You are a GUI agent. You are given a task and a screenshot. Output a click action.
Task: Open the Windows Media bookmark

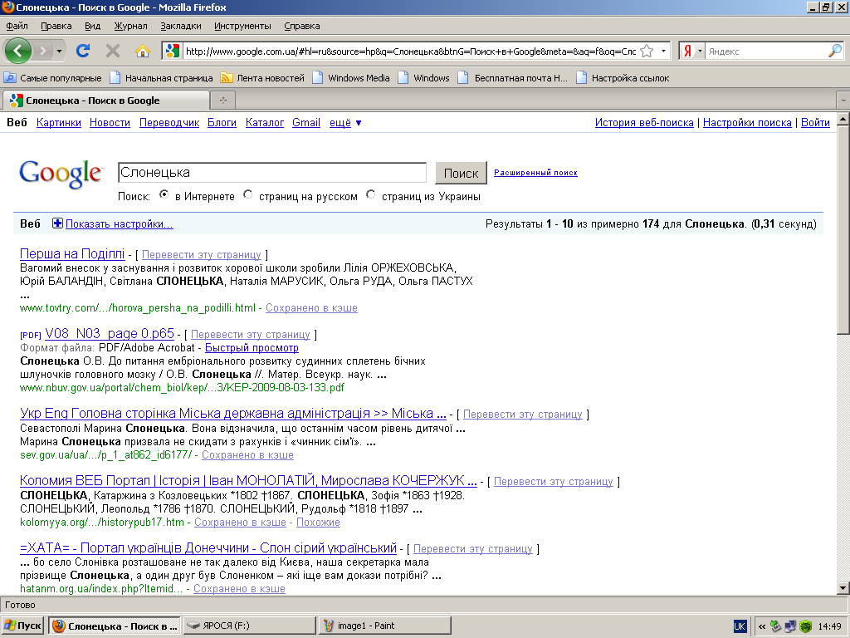tap(351, 77)
